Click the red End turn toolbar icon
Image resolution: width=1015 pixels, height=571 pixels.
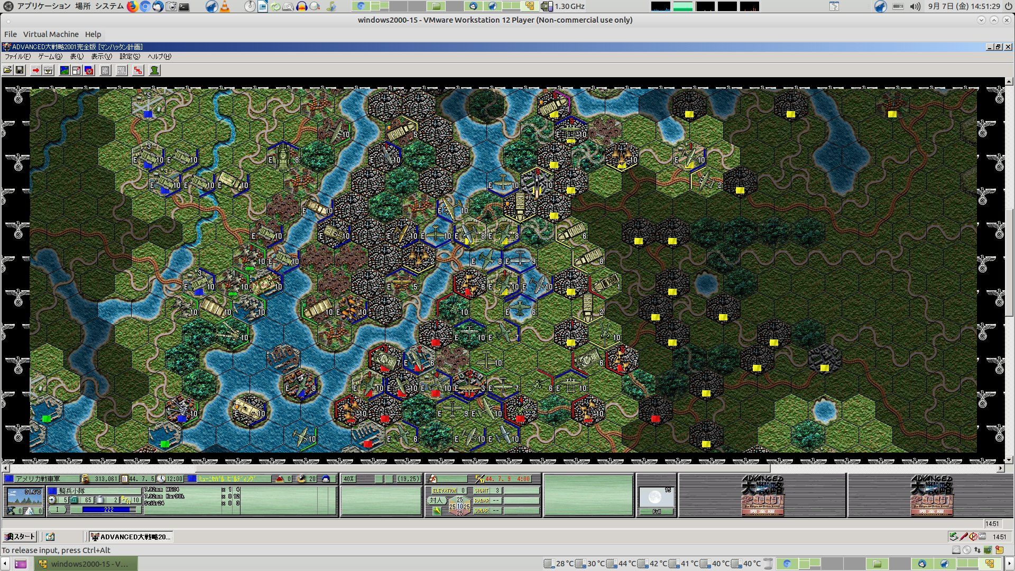(138, 70)
